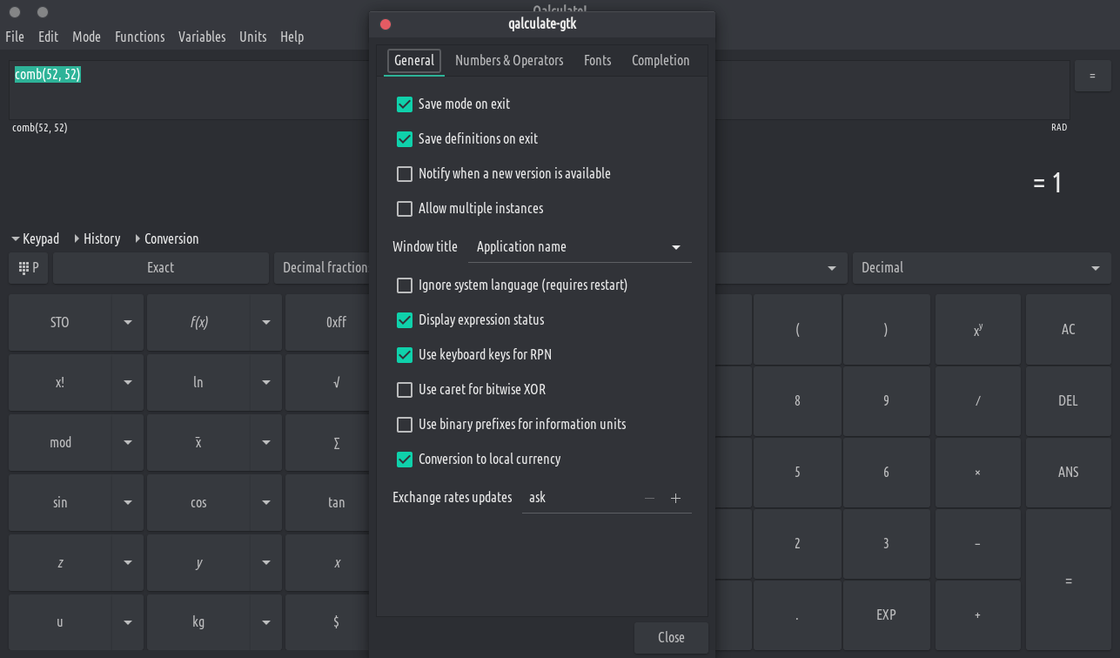Viewport: 1120px width, 658px height.
Task: Increase the exchange rates update value
Action: [x=675, y=499]
